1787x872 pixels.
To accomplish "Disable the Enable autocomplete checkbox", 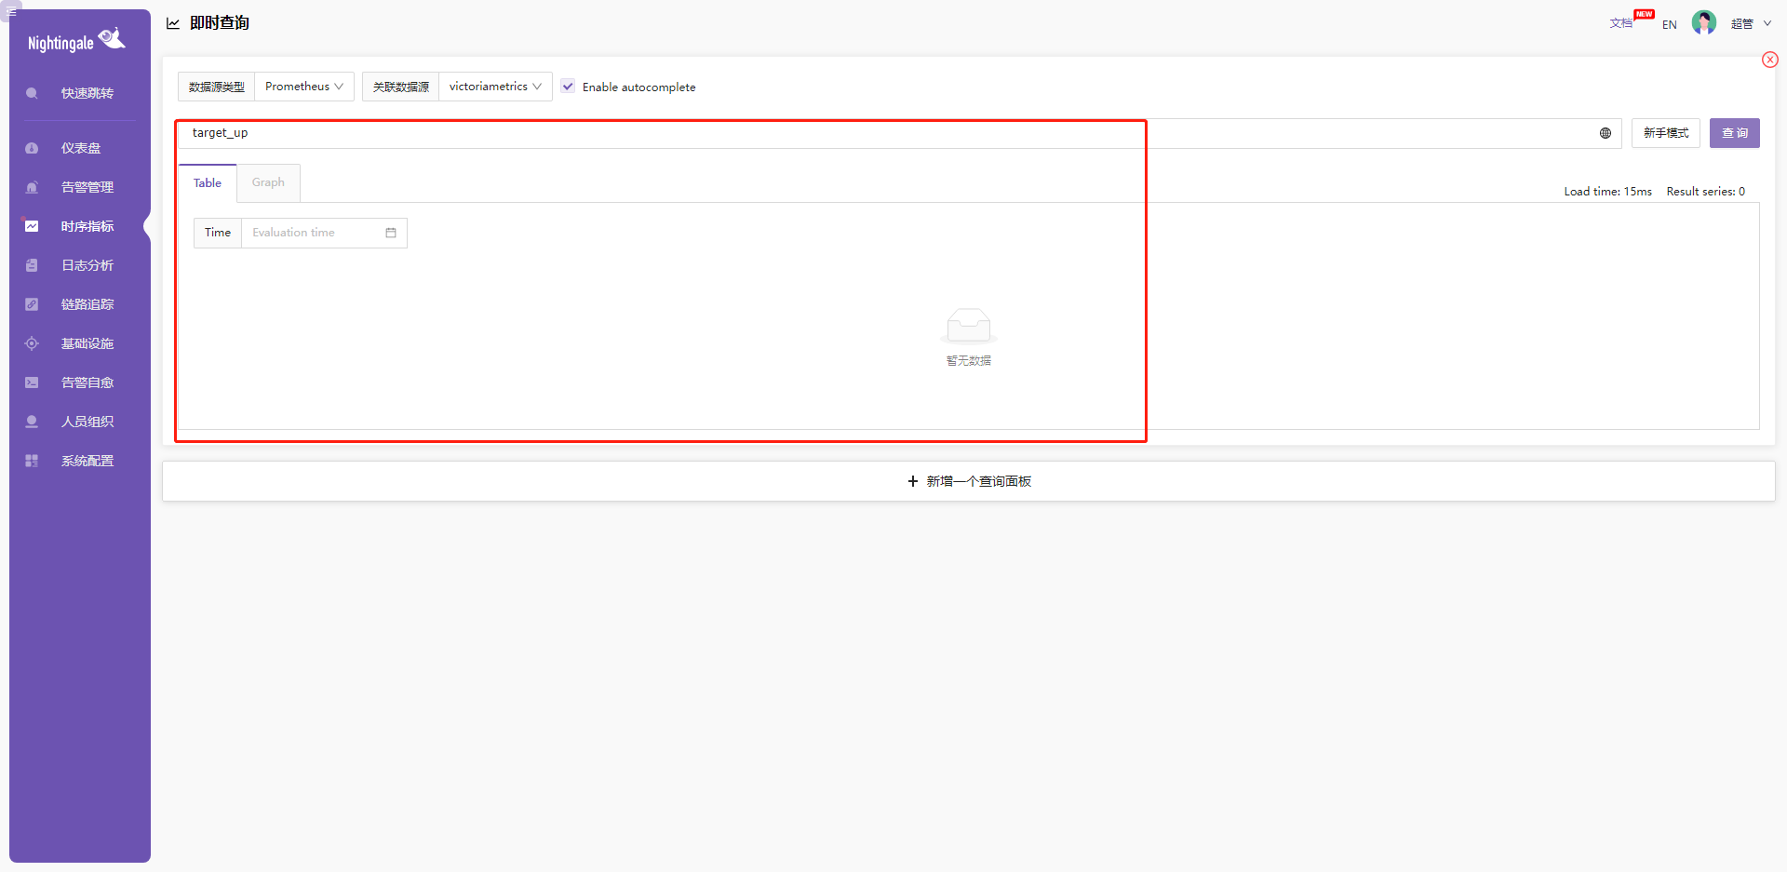I will click(568, 86).
